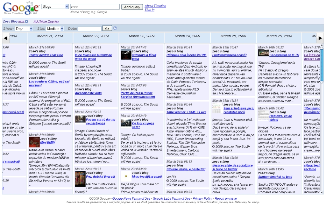Screen dimensions: 326x207
Task: Click the Sign in link
Action: click(149, 10)
